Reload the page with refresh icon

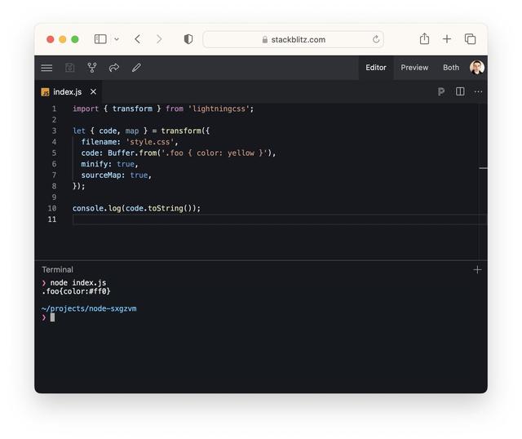pos(376,39)
